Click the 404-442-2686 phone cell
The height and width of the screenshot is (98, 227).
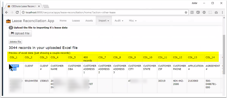click(180, 85)
